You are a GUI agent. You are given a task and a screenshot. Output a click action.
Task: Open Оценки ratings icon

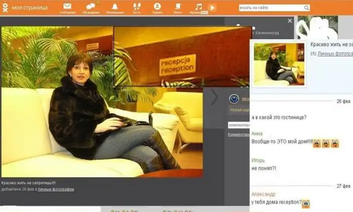157,7
